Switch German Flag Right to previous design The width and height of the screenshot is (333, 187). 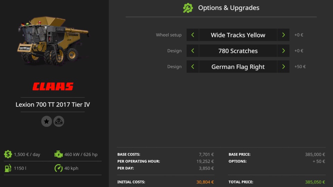193,67
